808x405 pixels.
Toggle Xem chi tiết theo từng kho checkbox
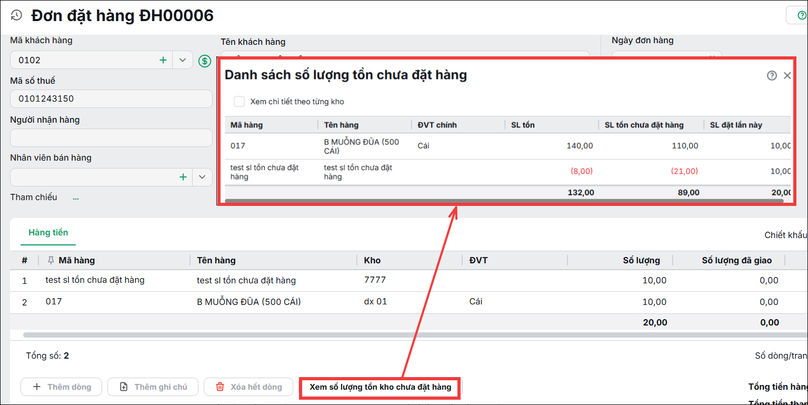coord(240,102)
